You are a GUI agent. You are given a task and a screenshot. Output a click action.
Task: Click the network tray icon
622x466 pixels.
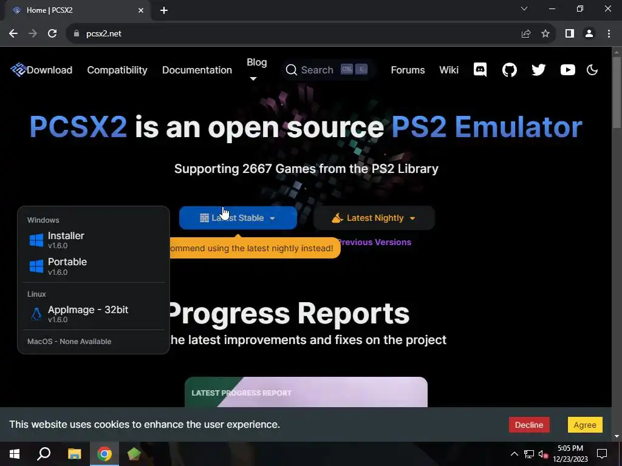tap(529, 454)
